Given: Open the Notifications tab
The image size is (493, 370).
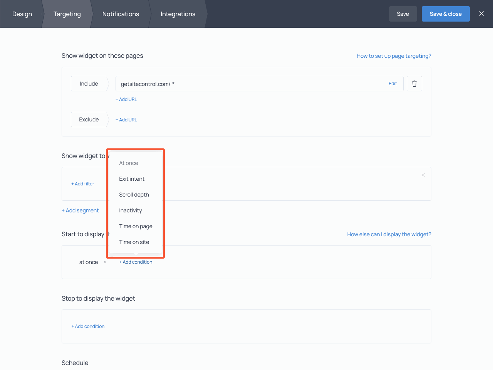Looking at the screenshot, I should point(121,14).
